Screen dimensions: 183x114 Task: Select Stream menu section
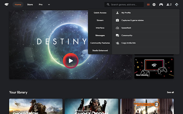coord(100,20)
